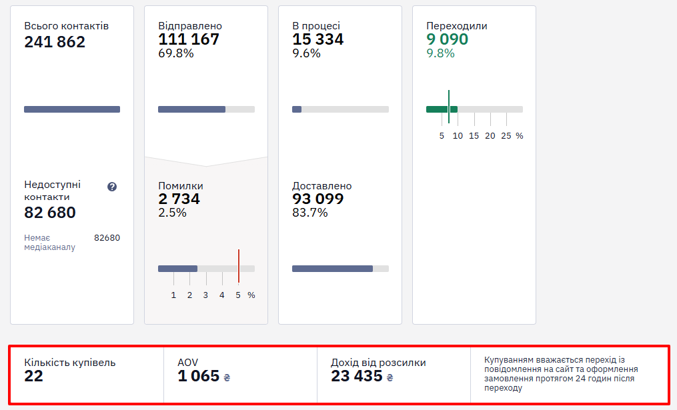Click the green 9.8% click rate
Image resolution: width=677 pixels, height=410 pixels.
pos(440,53)
